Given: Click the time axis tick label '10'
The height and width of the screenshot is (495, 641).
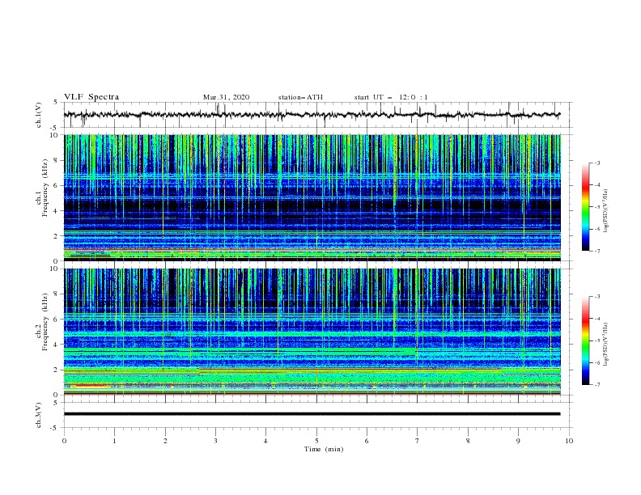Looking at the screenshot, I should click(x=569, y=441).
